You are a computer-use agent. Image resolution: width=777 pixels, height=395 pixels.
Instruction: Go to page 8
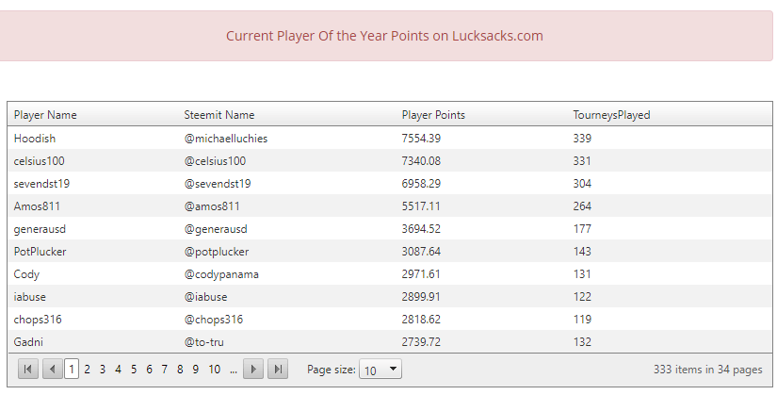[180, 370]
